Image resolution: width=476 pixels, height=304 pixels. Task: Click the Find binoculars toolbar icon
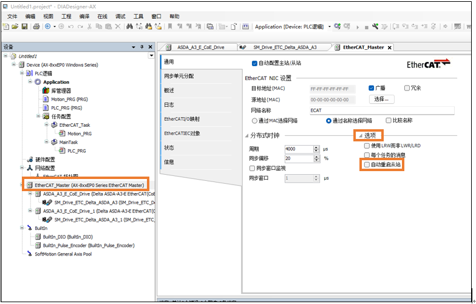[x=129, y=27]
